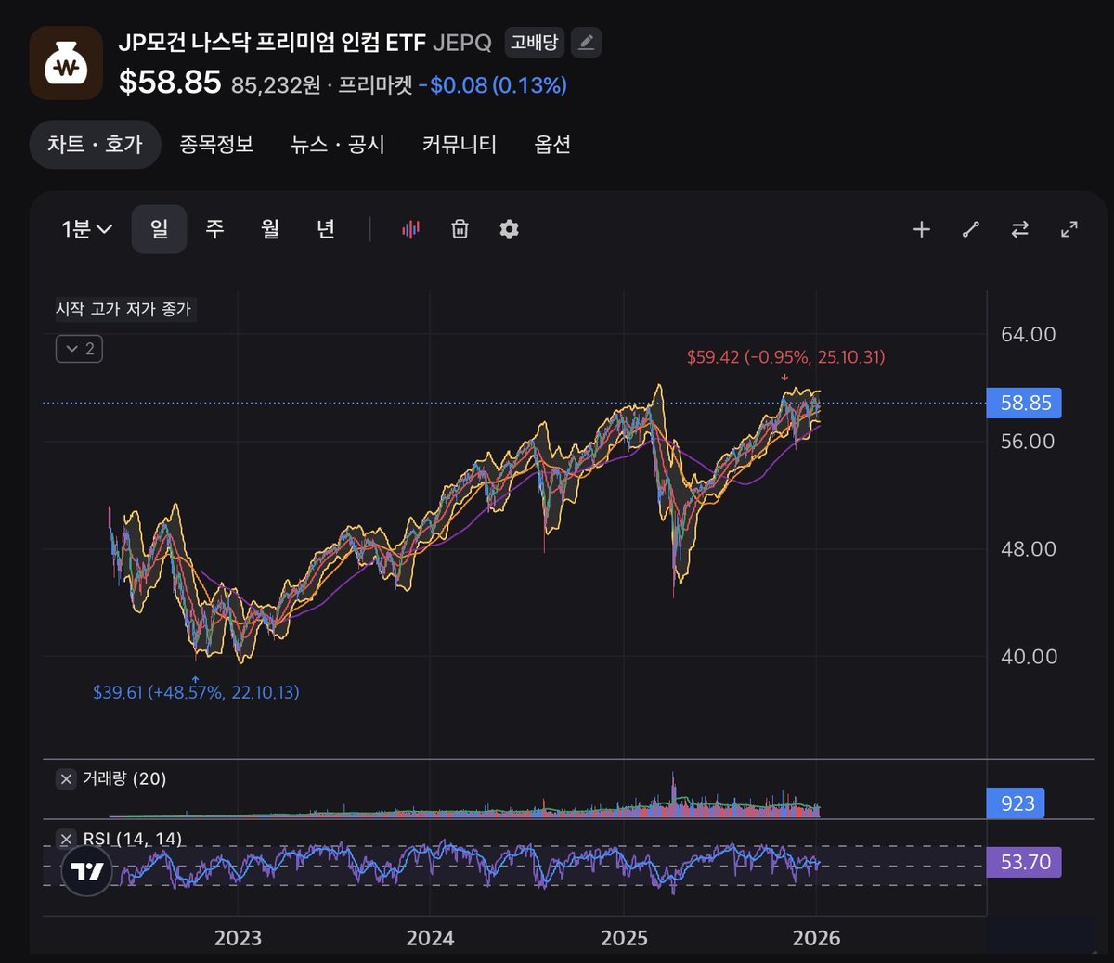Viewport: 1114px width, 963px height.
Task: Expand the chart to fullscreen
Action: (1069, 229)
